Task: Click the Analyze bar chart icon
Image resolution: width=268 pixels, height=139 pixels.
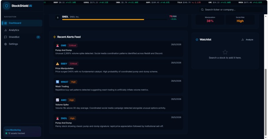Action: [242, 40]
